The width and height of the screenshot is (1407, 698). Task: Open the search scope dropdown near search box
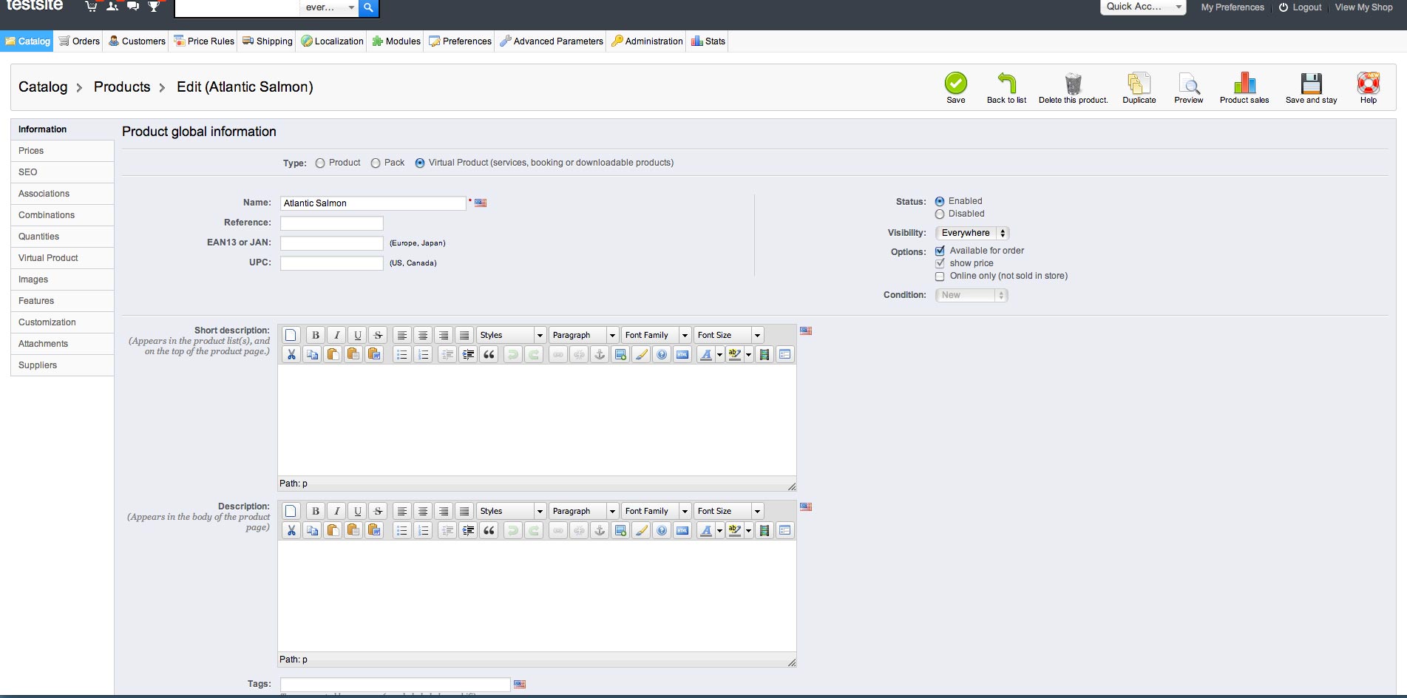(x=330, y=7)
